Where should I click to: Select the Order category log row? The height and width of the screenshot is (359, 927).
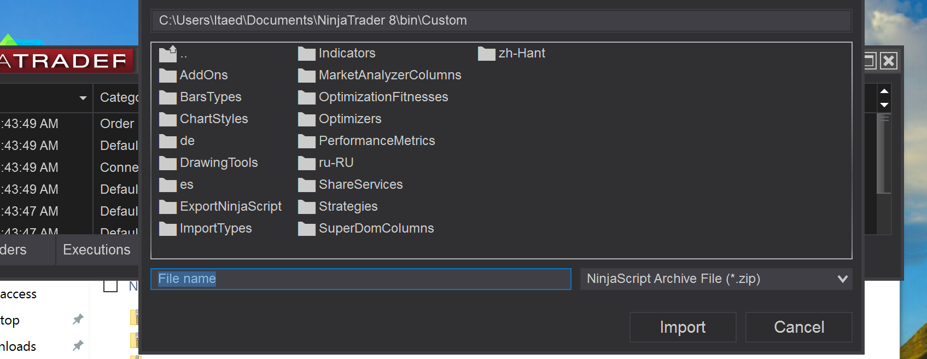(x=69, y=124)
